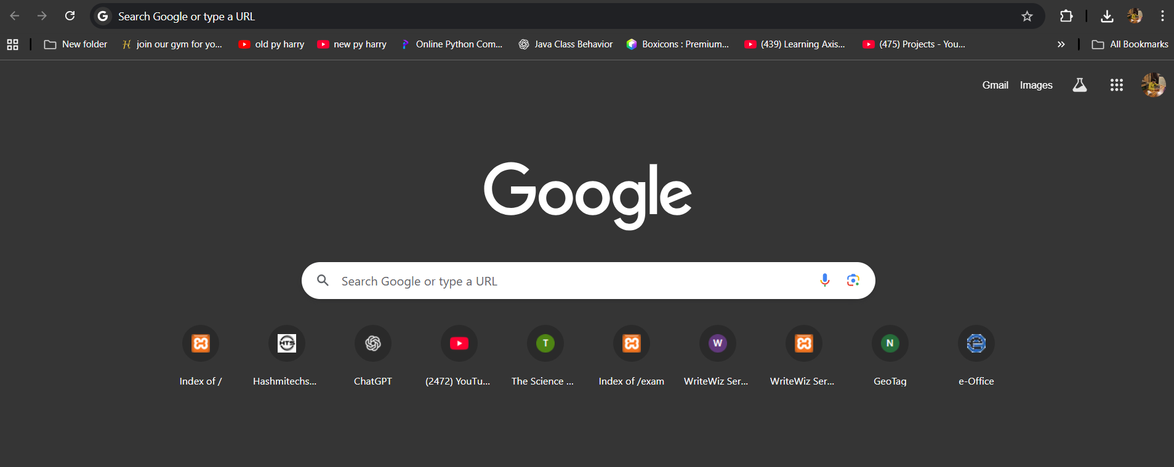
Task: Expand hidden bookmarks overflow chevron
Action: tap(1061, 44)
